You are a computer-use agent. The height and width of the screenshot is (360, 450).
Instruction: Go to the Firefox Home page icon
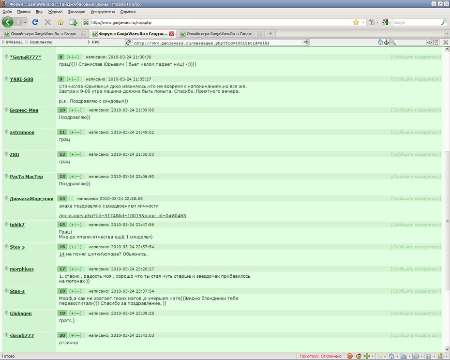[60, 22]
